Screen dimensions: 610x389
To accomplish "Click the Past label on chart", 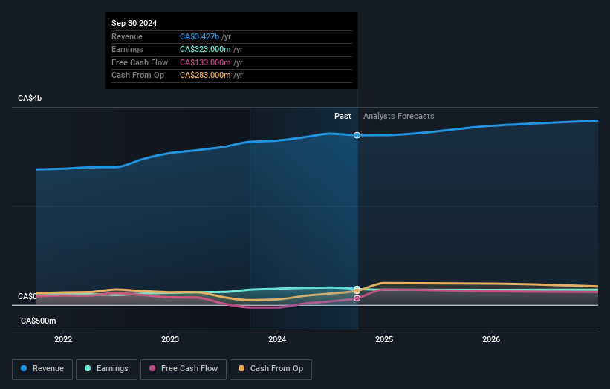I will point(343,116).
